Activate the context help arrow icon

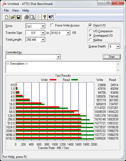click(51, 17)
